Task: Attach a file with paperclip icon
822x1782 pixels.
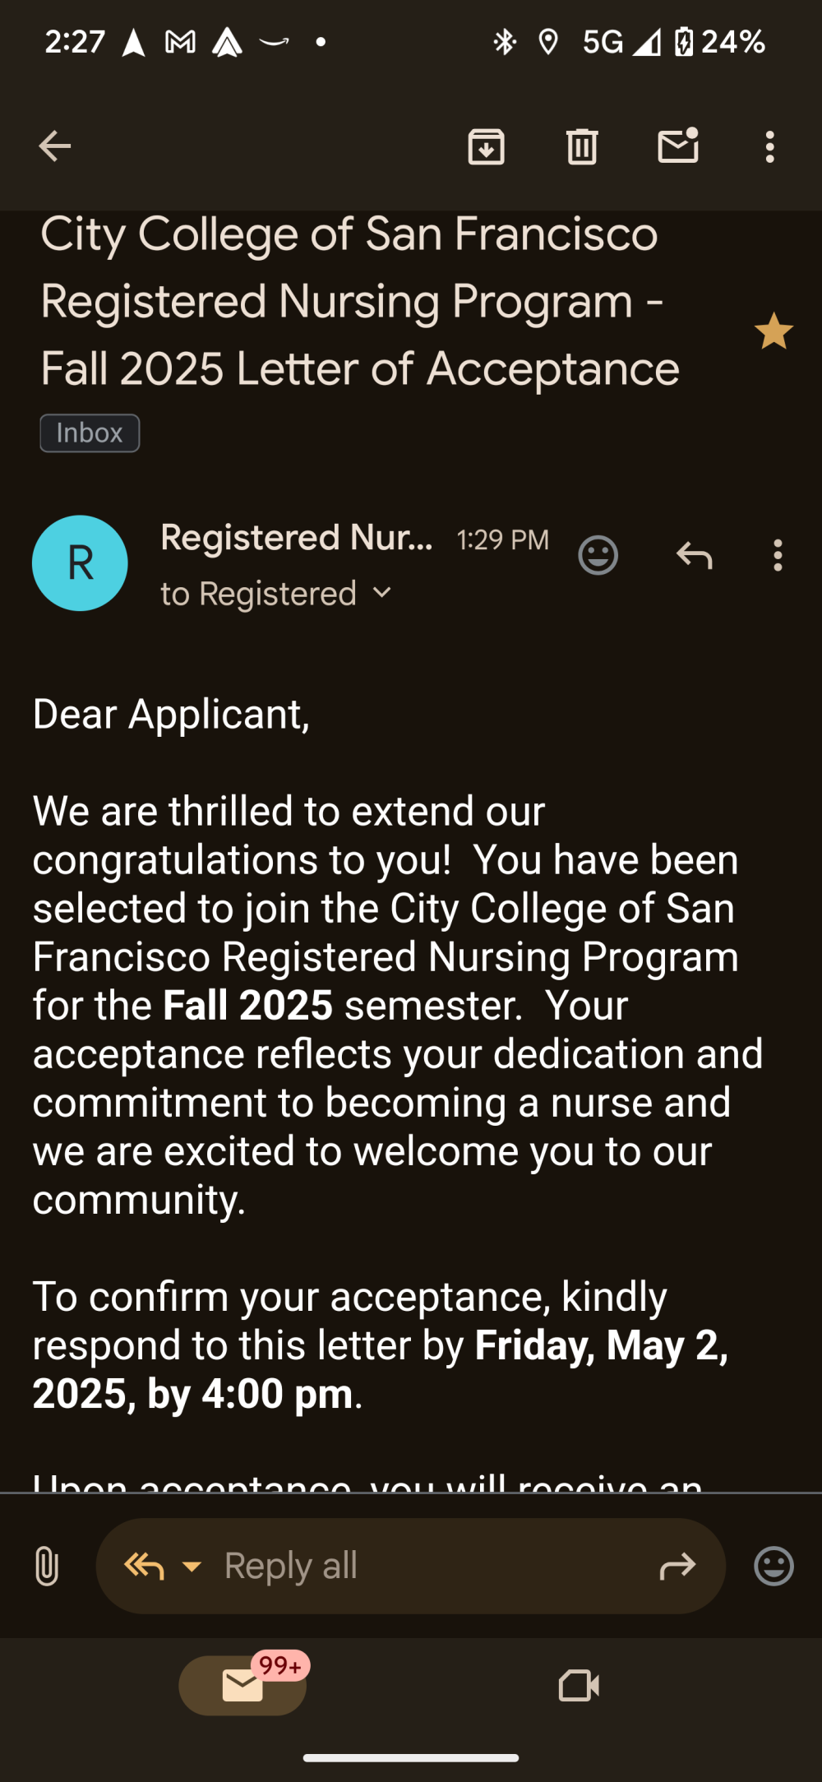Action: 47,1566
